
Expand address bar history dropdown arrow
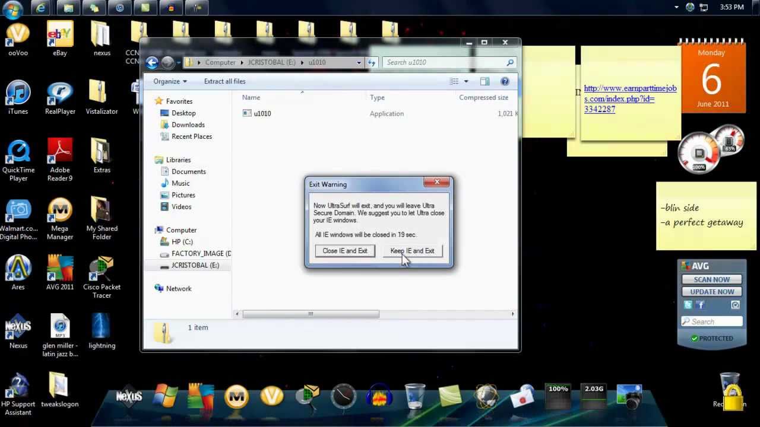coord(359,62)
